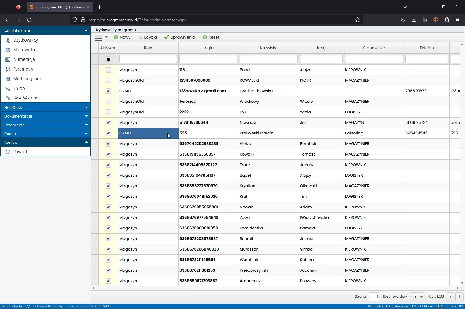Toggle the Aktywne filter checkbox in header
465x309 pixels.
coord(108,59)
